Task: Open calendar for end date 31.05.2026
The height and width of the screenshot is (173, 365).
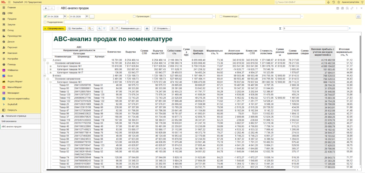Action: tap(87, 17)
